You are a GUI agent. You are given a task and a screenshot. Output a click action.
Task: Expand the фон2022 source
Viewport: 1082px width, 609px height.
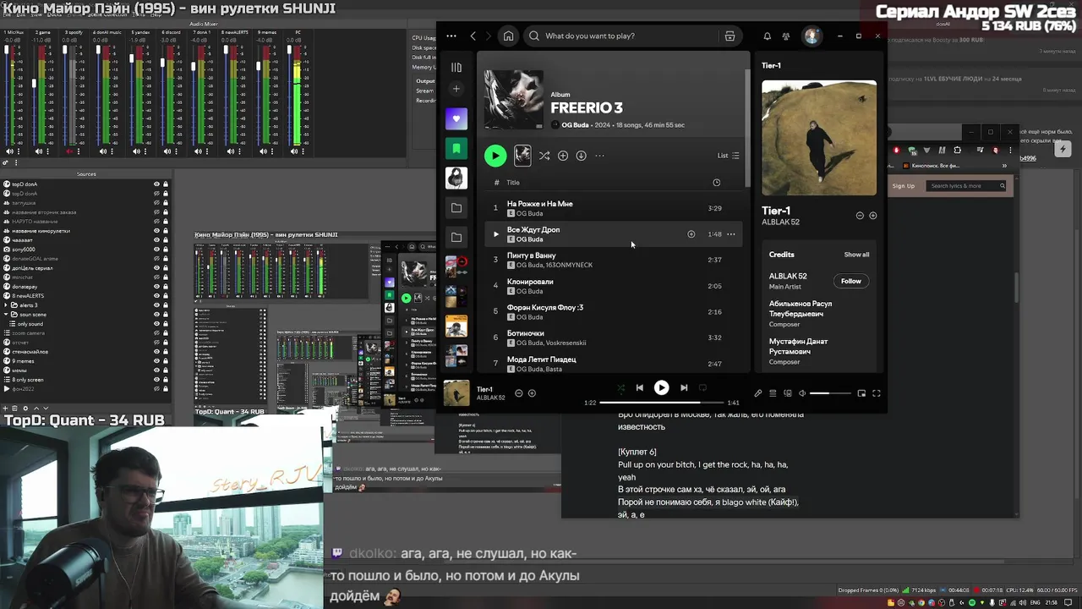click(x=7, y=389)
